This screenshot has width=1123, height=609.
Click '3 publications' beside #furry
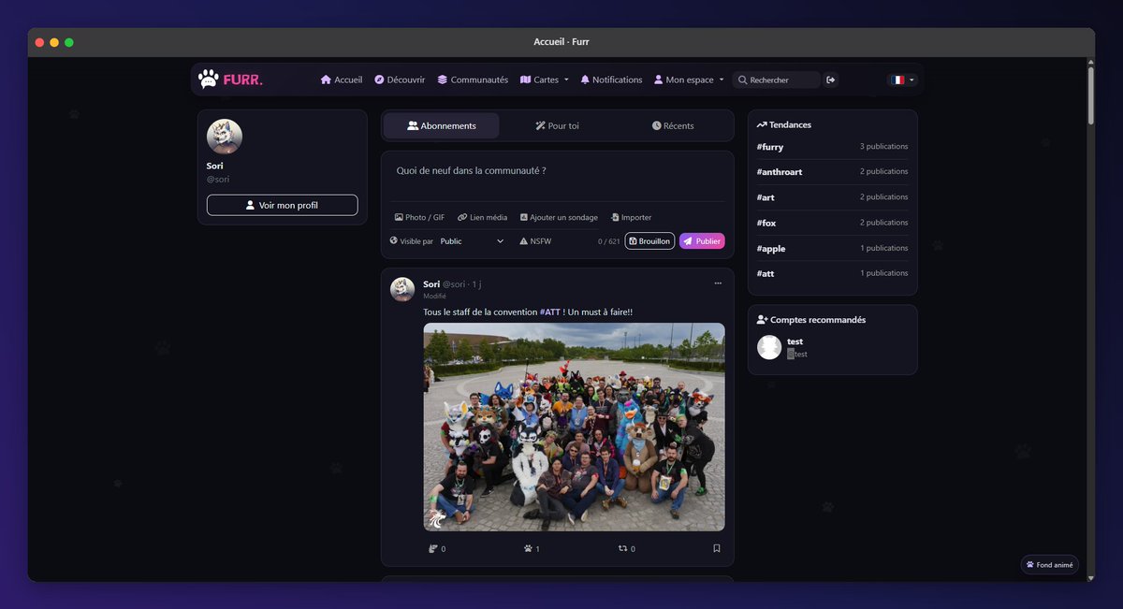[884, 147]
